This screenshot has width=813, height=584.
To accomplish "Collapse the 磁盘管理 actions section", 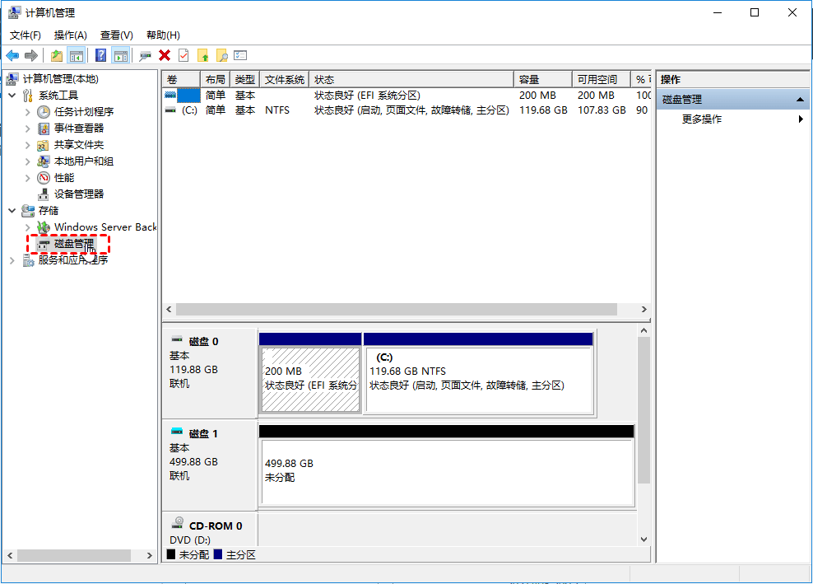I will point(800,100).
